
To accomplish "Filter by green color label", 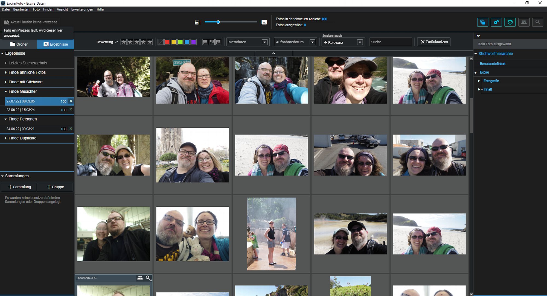I will [x=180, y=42].
